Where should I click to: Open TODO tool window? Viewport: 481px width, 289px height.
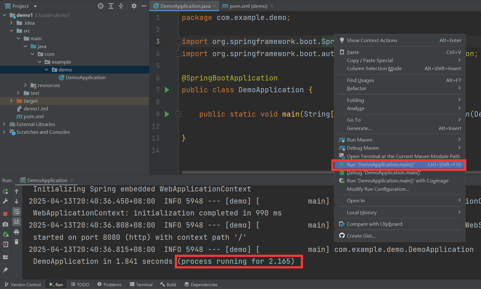pyautogui.click(x=80, y=285)
